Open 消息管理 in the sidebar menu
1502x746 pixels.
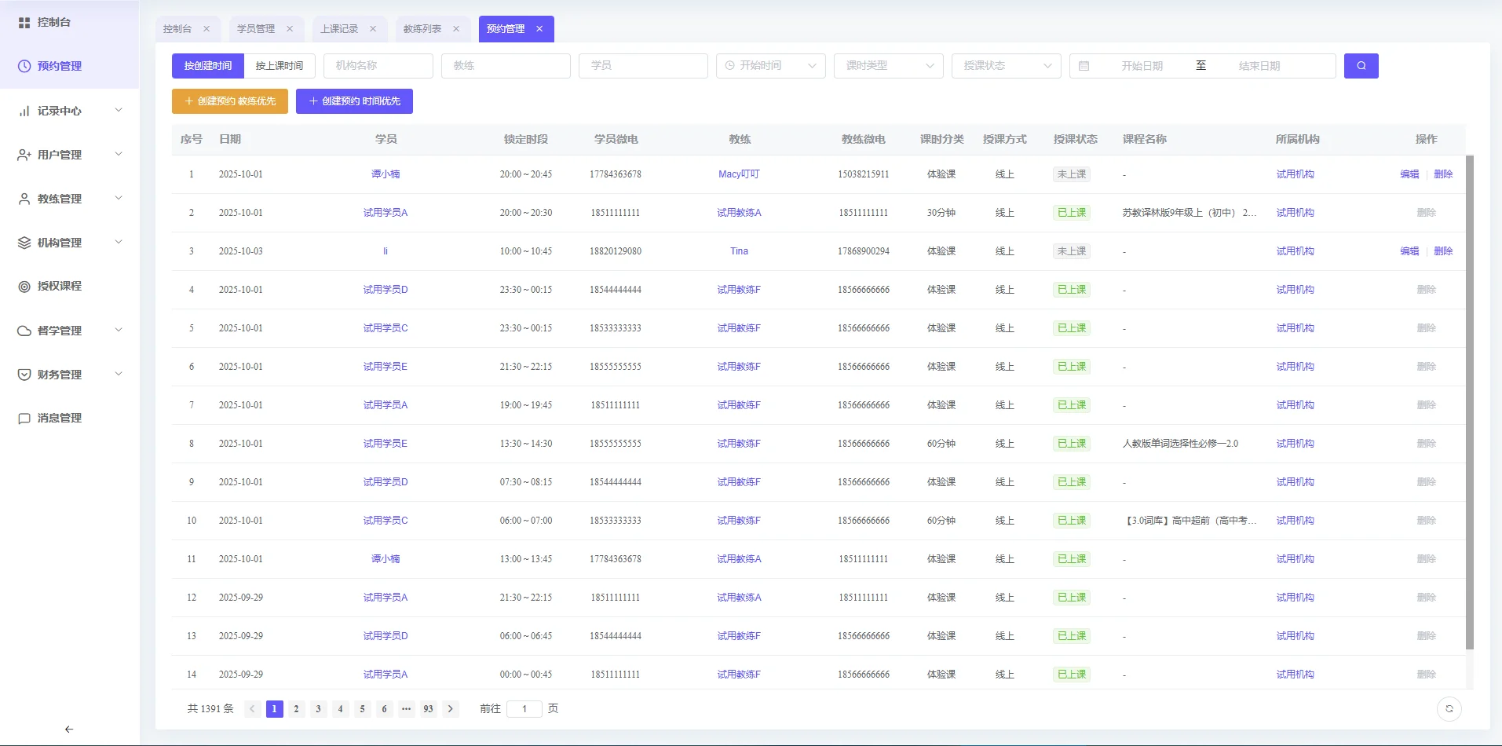pyautogui.click(x=60, y=419)
